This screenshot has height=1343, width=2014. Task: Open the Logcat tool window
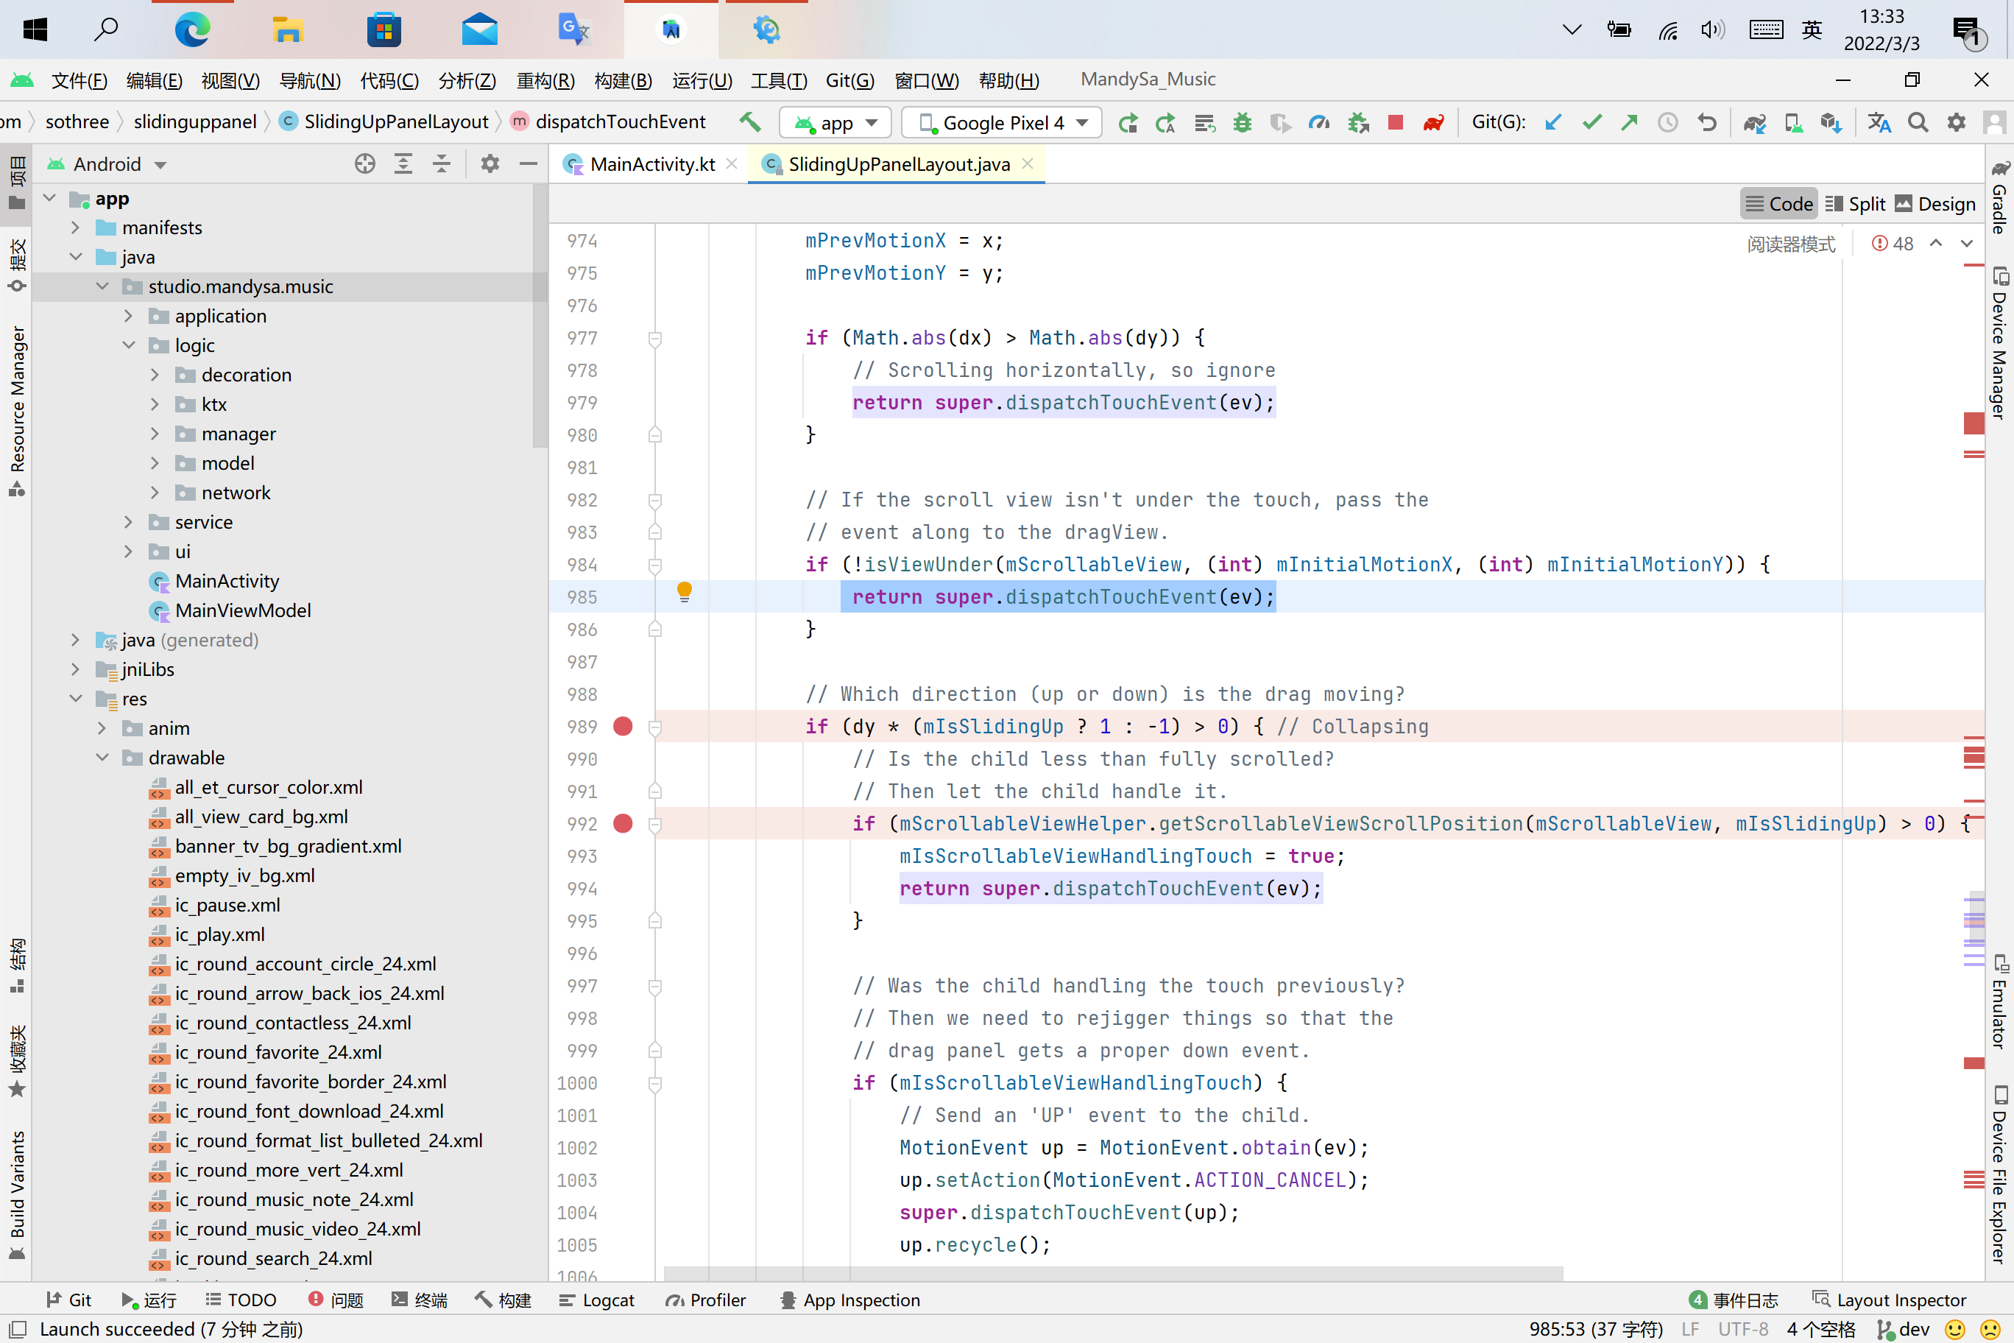coord(596,1300)
